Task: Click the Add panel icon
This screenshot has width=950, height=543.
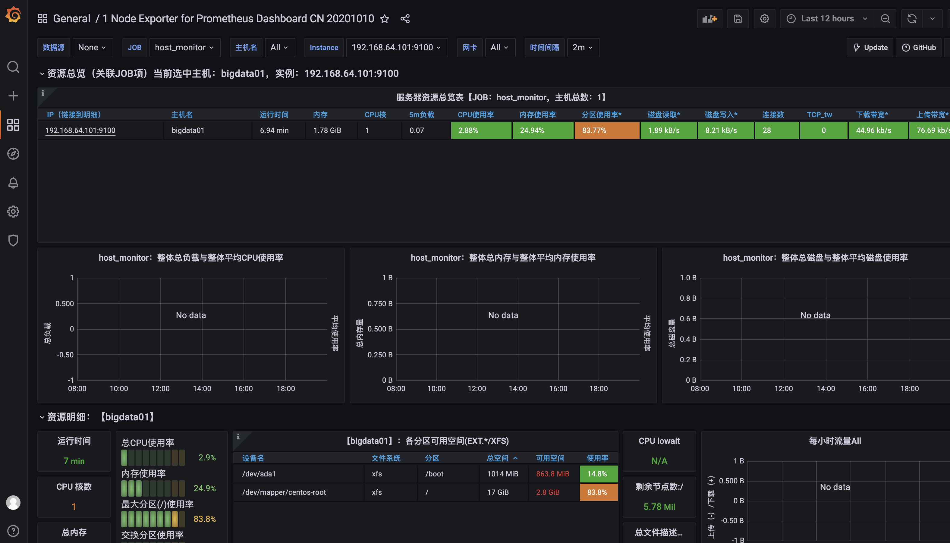Action: point(709,19)
